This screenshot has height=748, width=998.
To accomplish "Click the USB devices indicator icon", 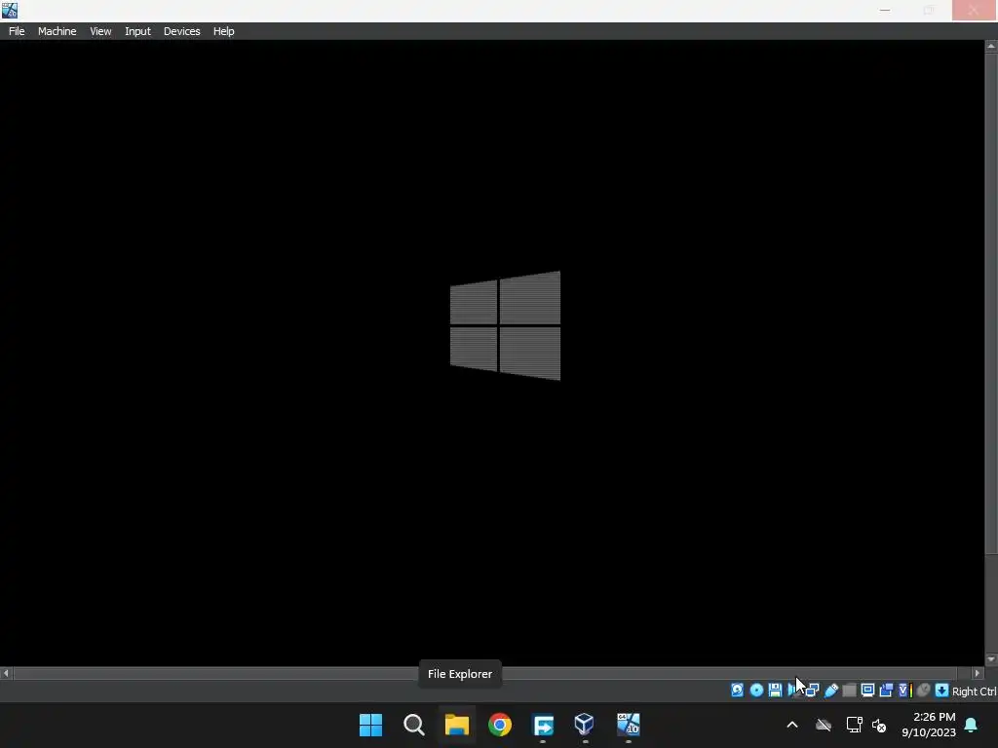I will tap(831, 691).
